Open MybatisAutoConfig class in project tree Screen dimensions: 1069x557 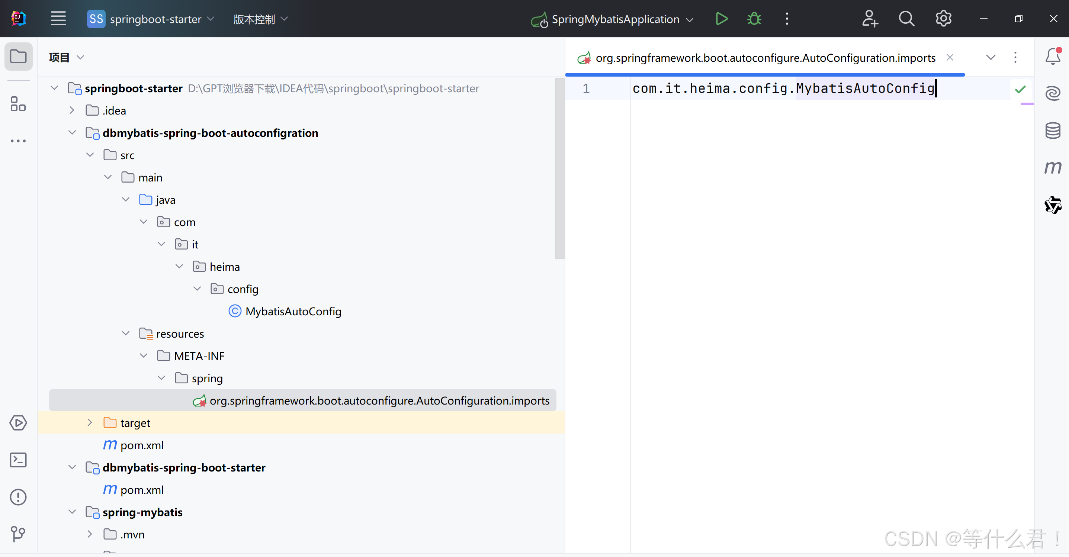click(293, 312)
